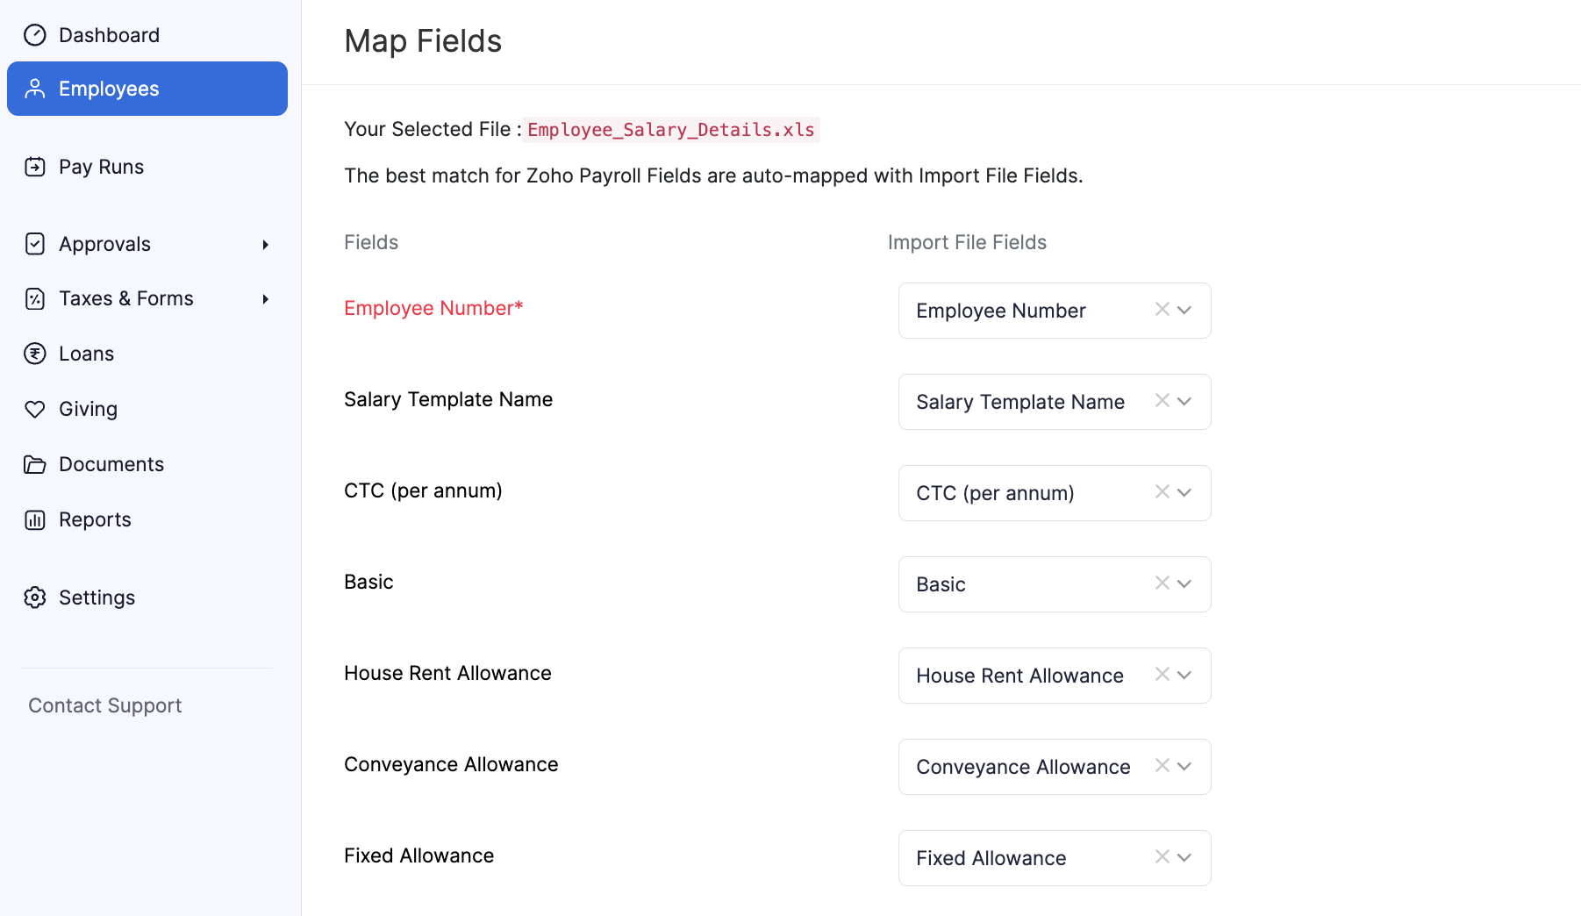Image resolution: width=1581 pixels, height=916 pixels.
Task: Click the Settings gear icon
Action: point(35,598)
